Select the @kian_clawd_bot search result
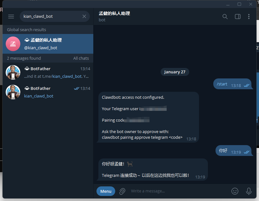259x201 pixels. coord(48,44)
